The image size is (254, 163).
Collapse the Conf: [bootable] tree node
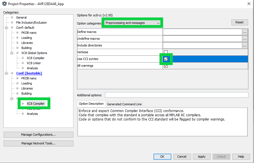[x=6, y=73]
